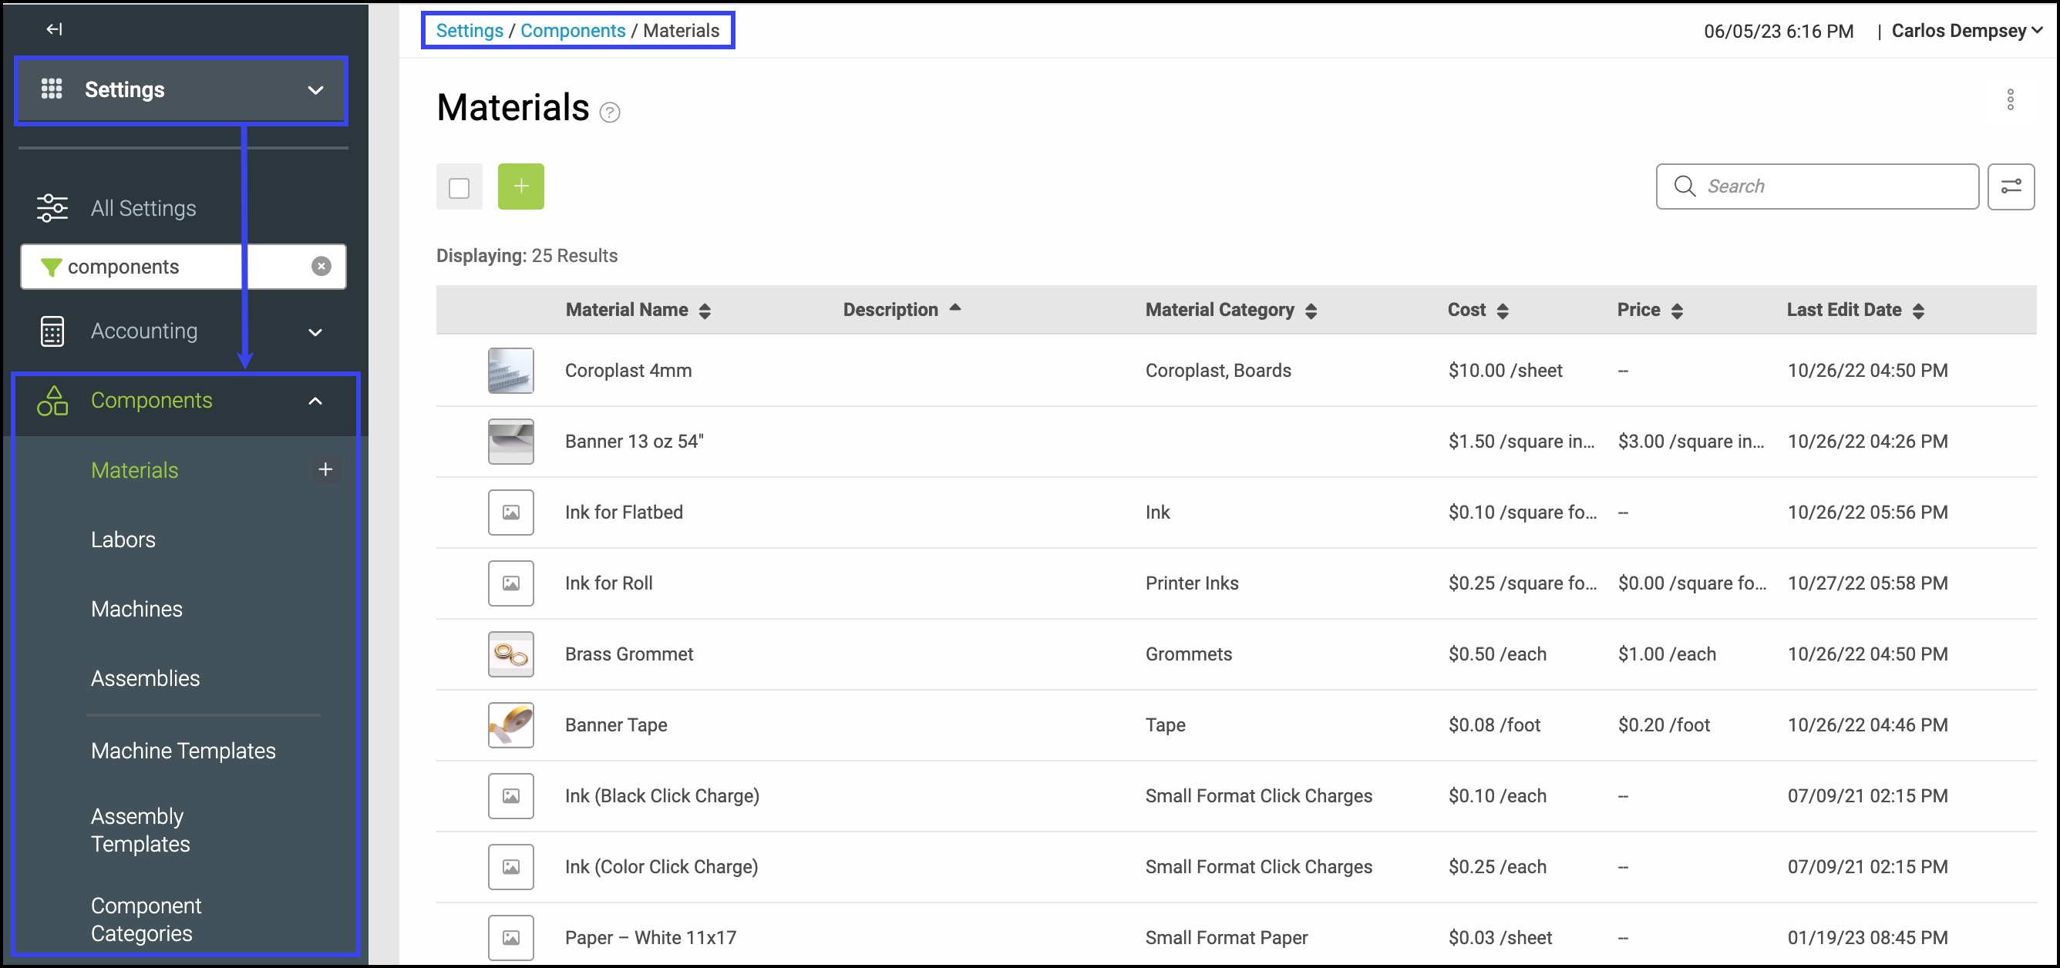2060x968 pixels.
Task: Toggle the select-all checkbox
Action: (459, 188)
